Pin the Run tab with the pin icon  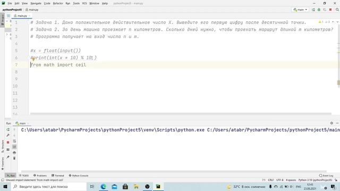8,157
